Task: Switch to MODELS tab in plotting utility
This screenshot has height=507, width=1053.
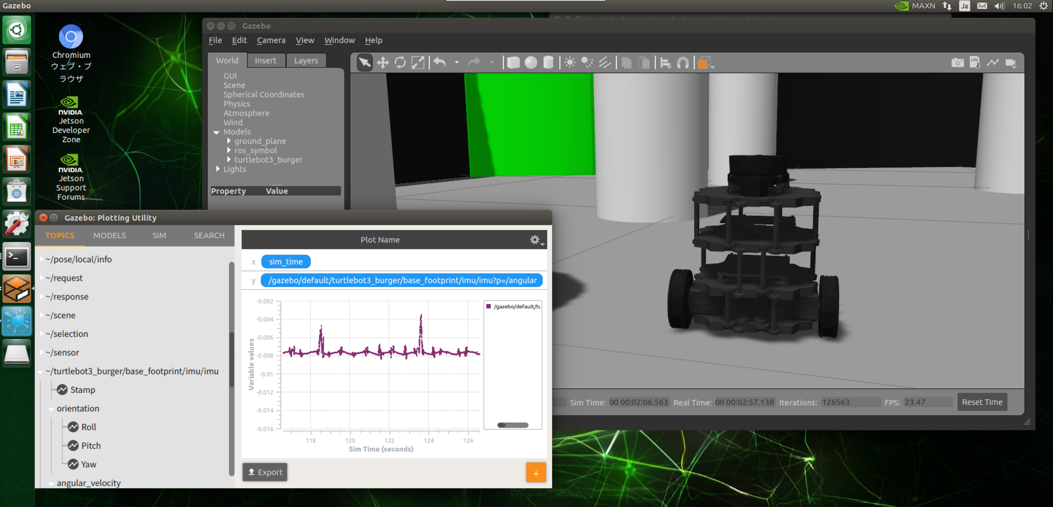Action: coord(110,235)
